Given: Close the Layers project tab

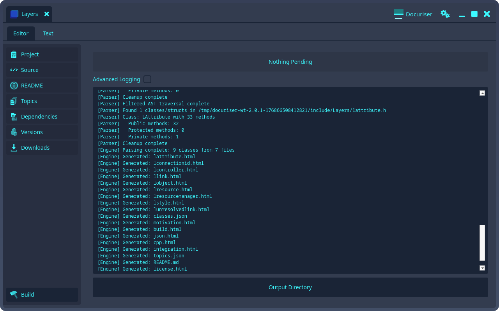Looking at the screenshot, I should [47, 14].
